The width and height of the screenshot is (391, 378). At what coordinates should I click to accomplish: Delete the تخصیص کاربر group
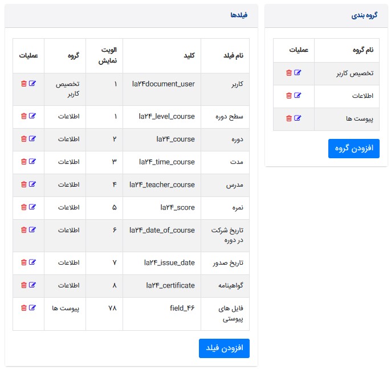(289, 73)
